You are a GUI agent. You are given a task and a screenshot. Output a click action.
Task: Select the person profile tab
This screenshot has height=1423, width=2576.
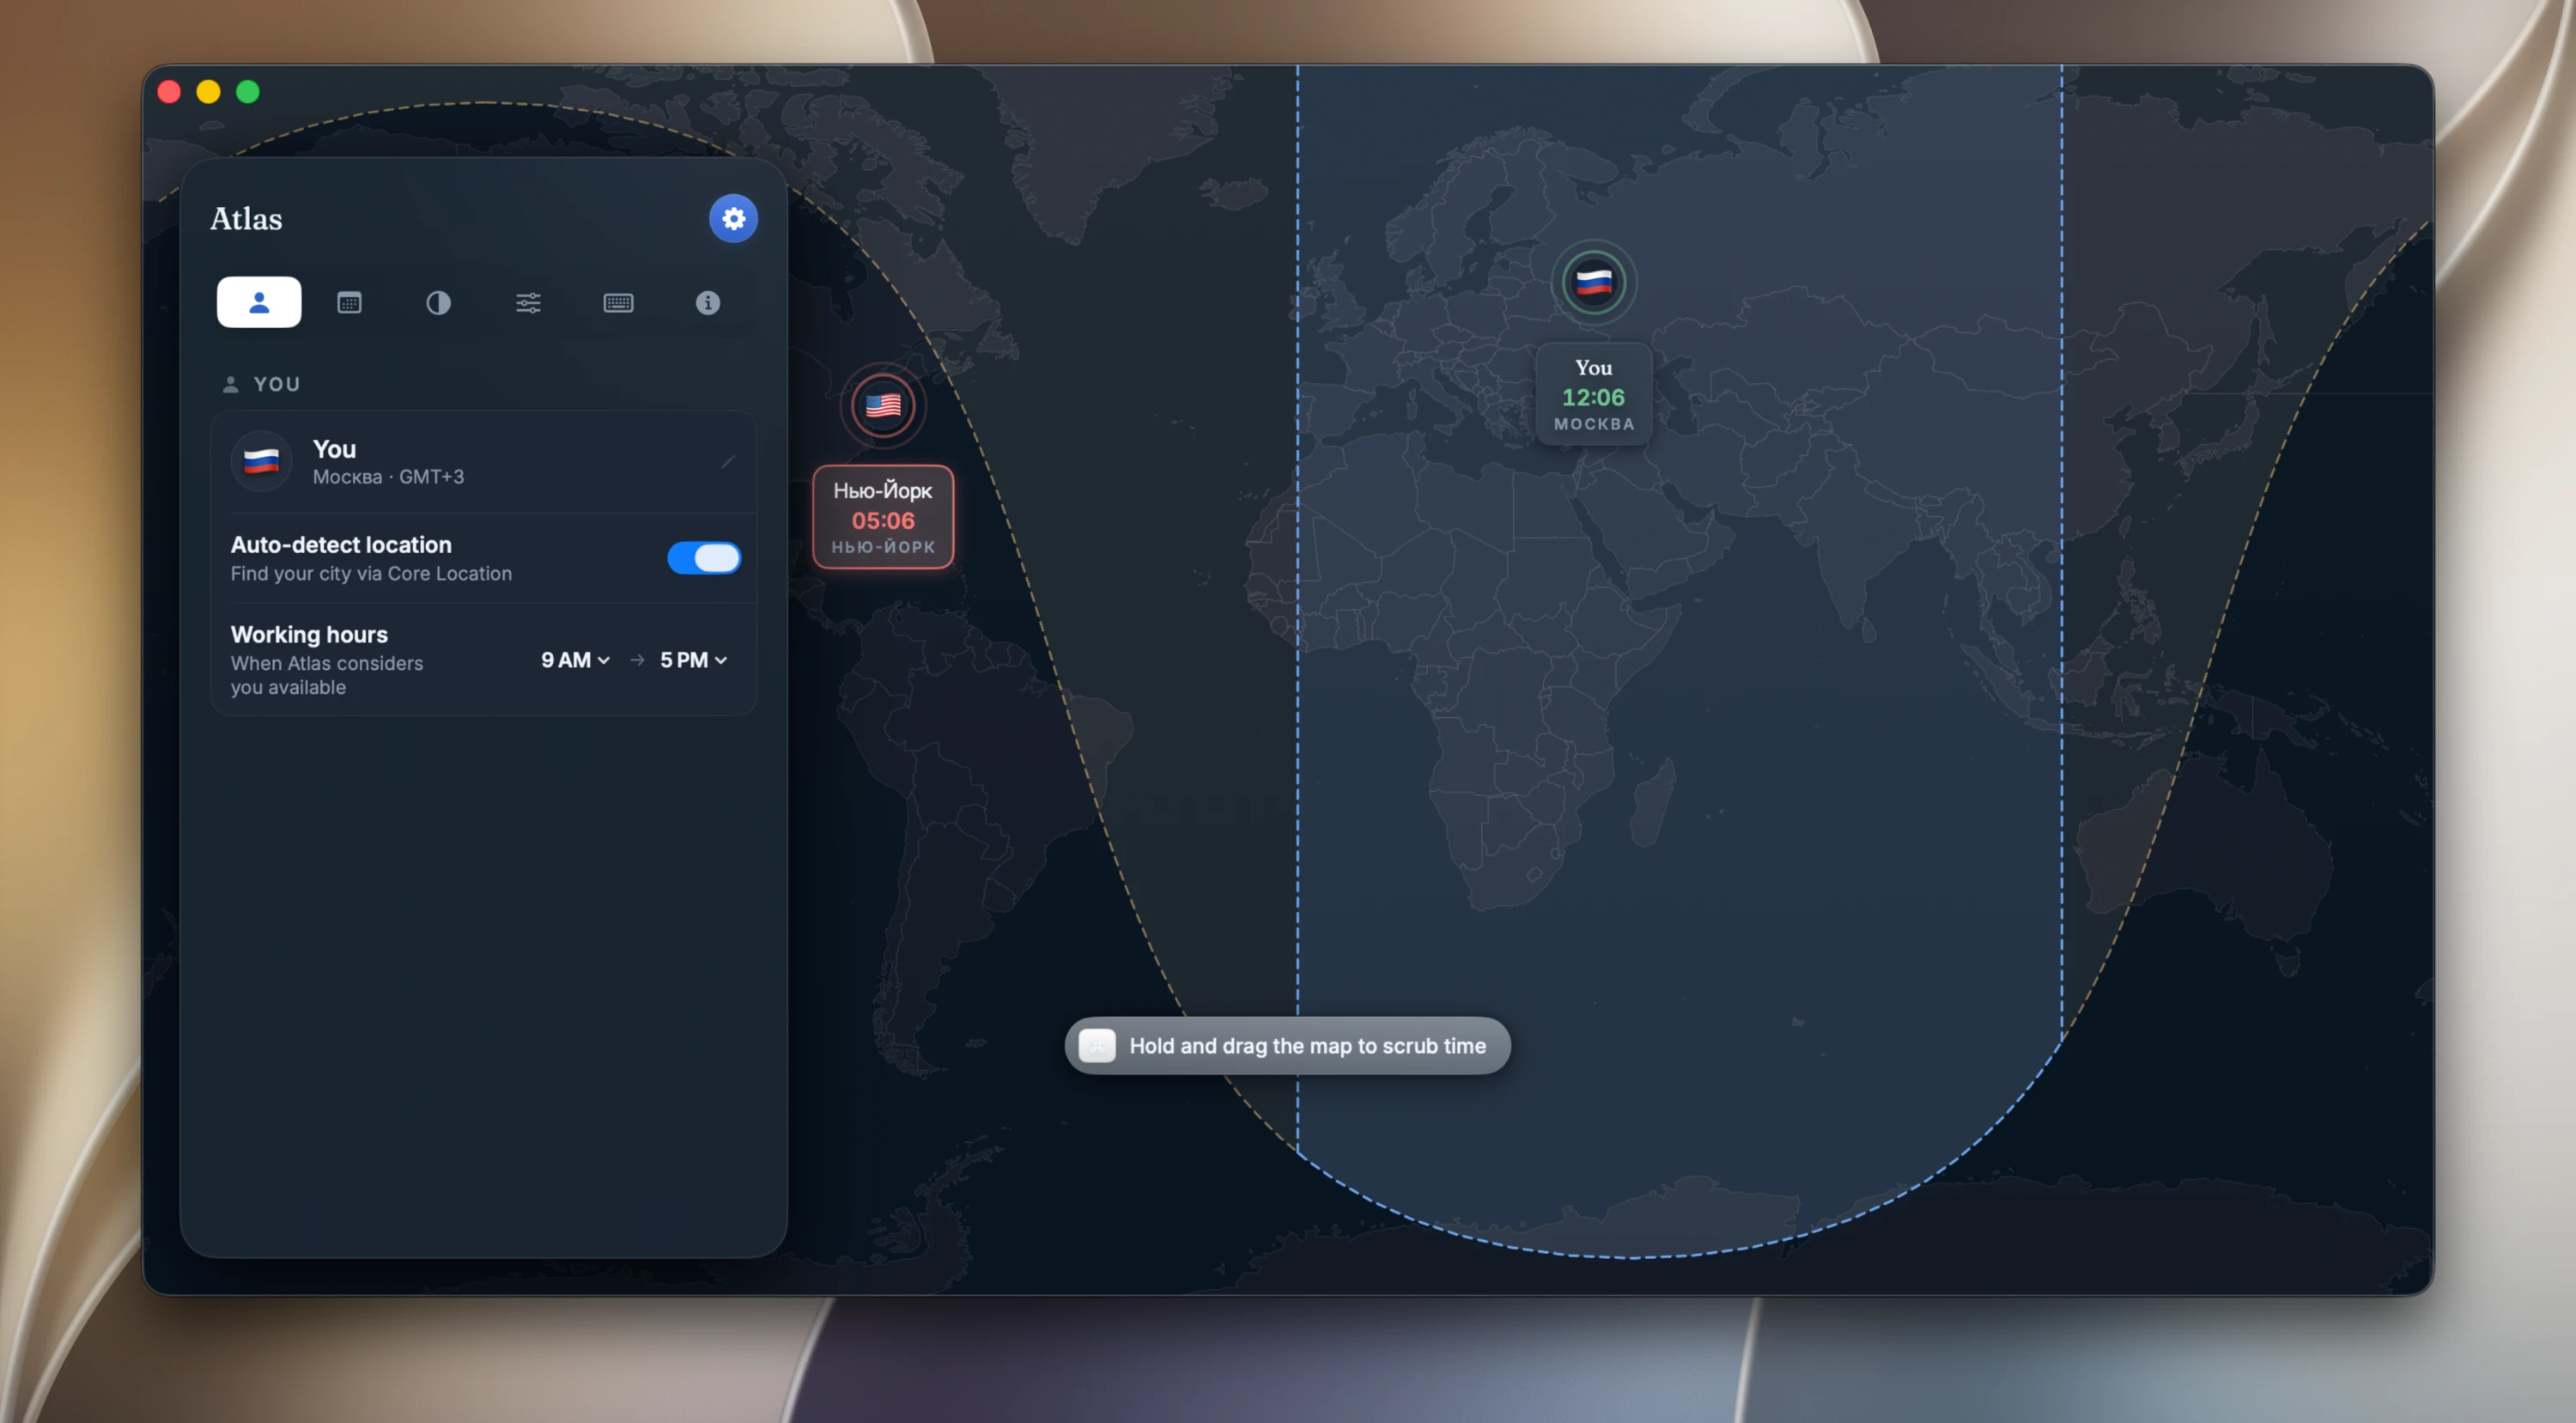259,302
